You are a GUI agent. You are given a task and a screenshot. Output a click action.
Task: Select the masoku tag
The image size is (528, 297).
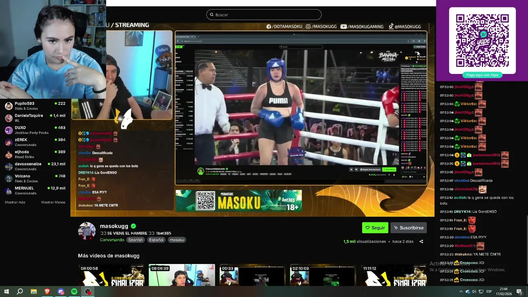(177, 240)
